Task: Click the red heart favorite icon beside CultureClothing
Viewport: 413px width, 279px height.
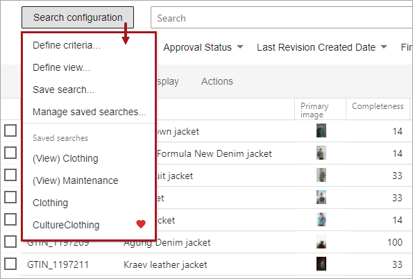Action: click(x=141, y=224)
